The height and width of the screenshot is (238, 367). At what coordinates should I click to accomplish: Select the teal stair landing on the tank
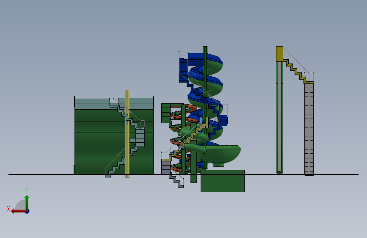pyautogui.click(x=140, y=137)
